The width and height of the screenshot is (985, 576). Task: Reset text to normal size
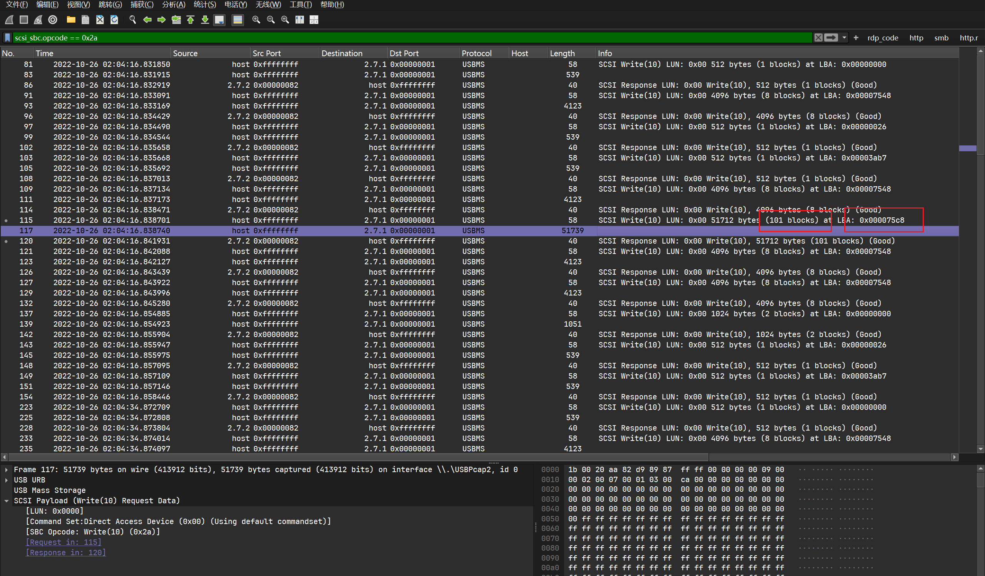tap(285, 20)
